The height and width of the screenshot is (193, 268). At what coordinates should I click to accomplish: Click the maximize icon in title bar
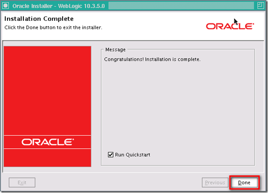[260, 6]
